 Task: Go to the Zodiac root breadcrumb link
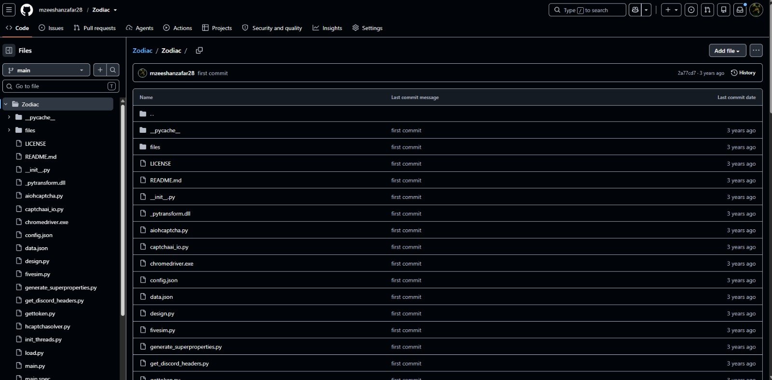[142, 50]
